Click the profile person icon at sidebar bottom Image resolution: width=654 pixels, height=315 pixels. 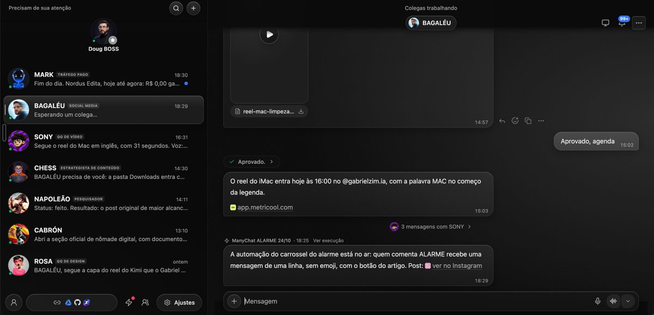pos(14,302)
